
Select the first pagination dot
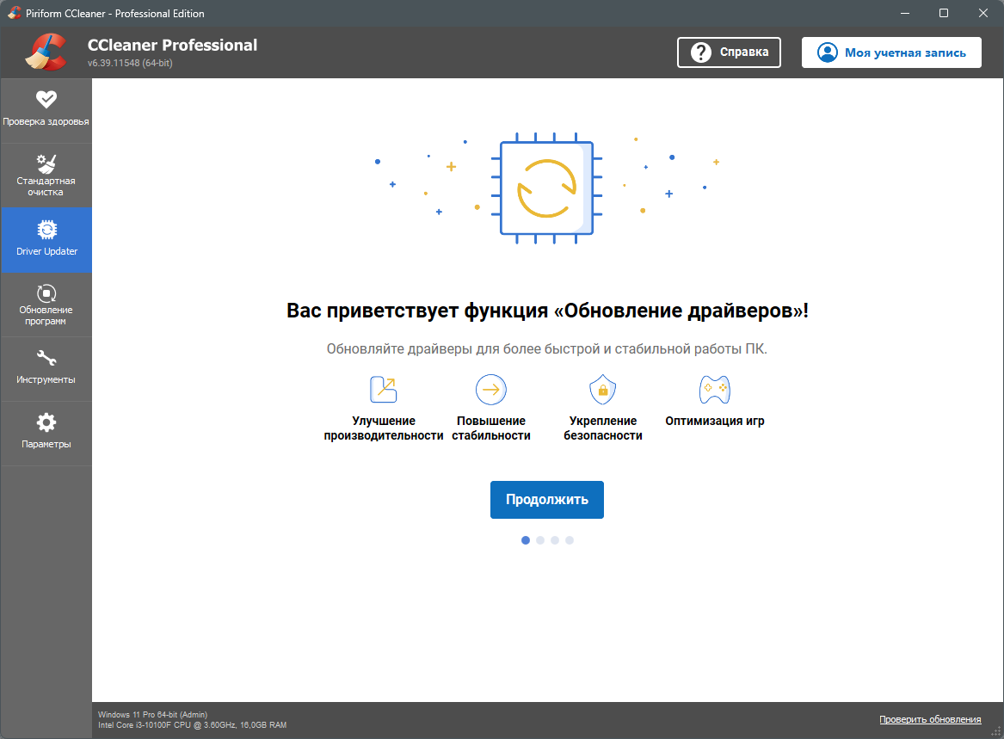pos(526,540)
